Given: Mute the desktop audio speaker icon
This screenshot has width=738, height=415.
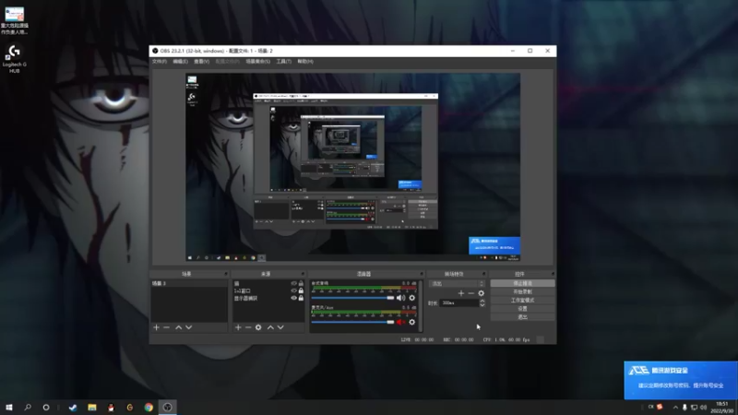Looking at the screenshot, I should click(400, 298).
